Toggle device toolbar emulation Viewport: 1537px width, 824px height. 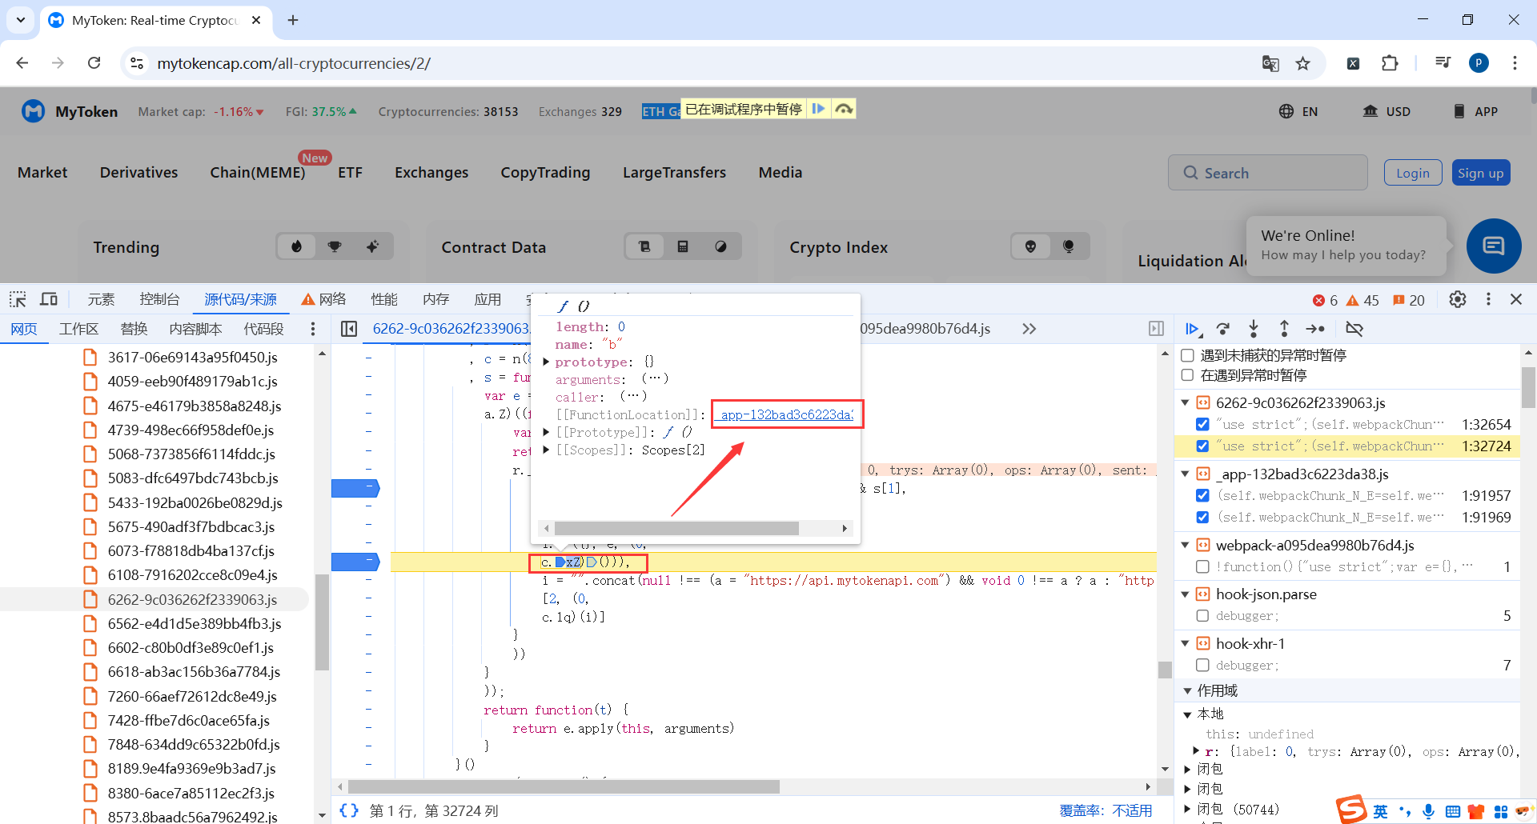(x=49, y=299)
